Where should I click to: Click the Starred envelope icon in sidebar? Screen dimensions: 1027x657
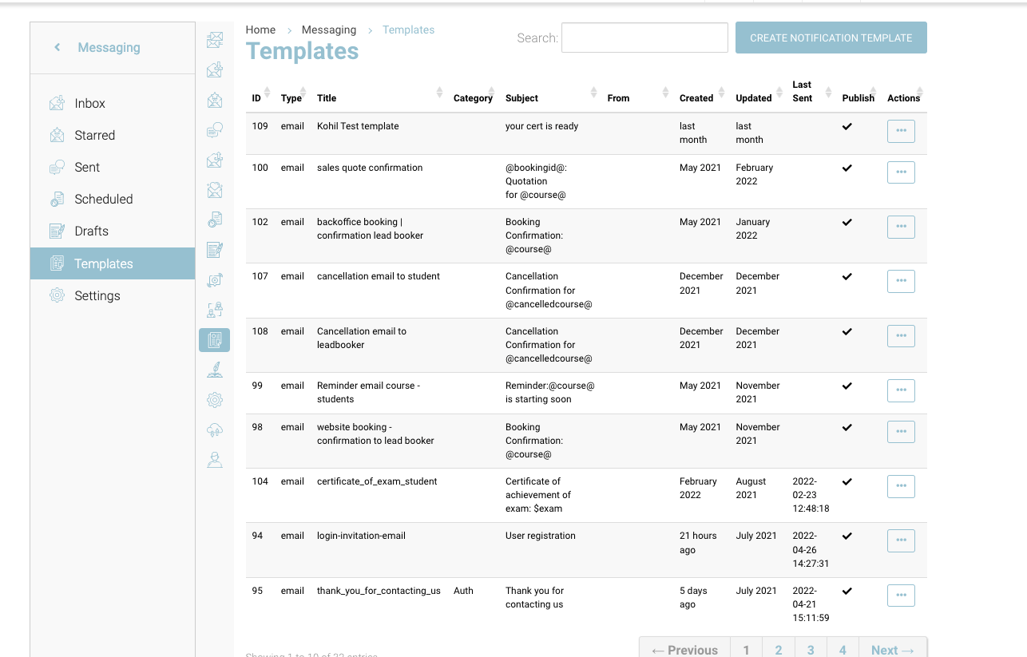pos(57,135)
